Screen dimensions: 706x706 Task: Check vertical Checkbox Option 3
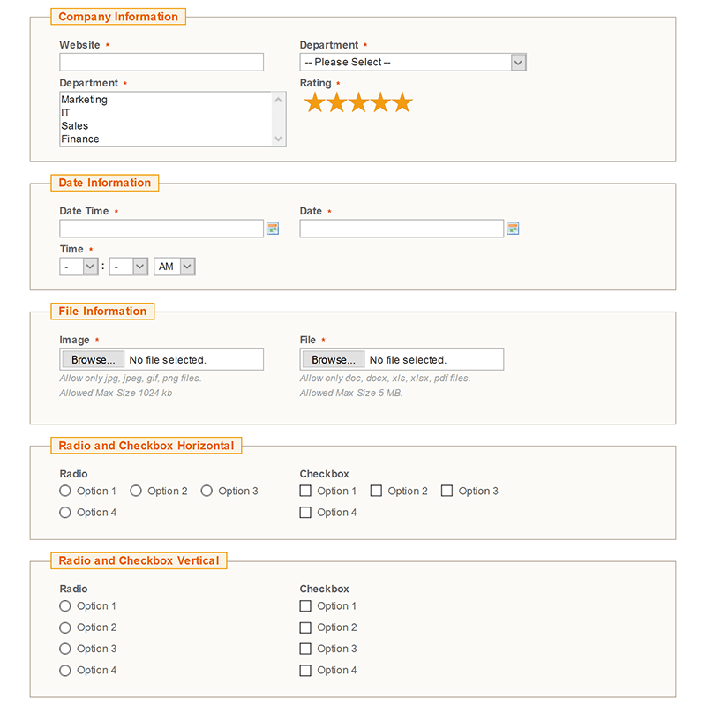click(x=305, y=649)
